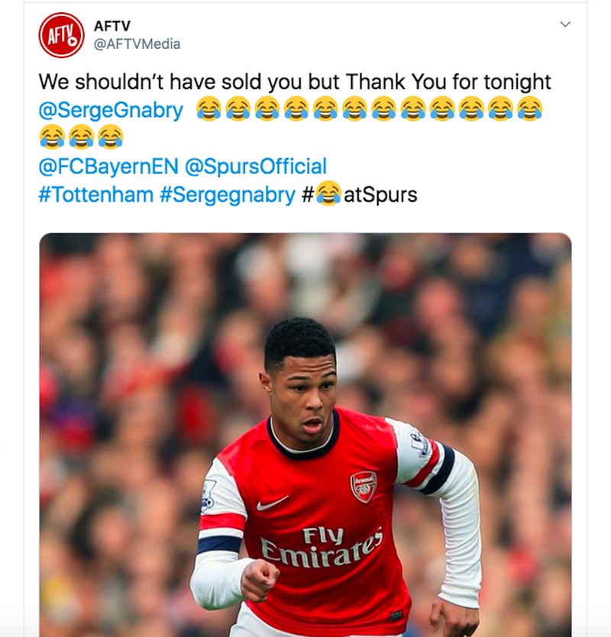Click last emoji in the three-emoji row

point(110,137)
